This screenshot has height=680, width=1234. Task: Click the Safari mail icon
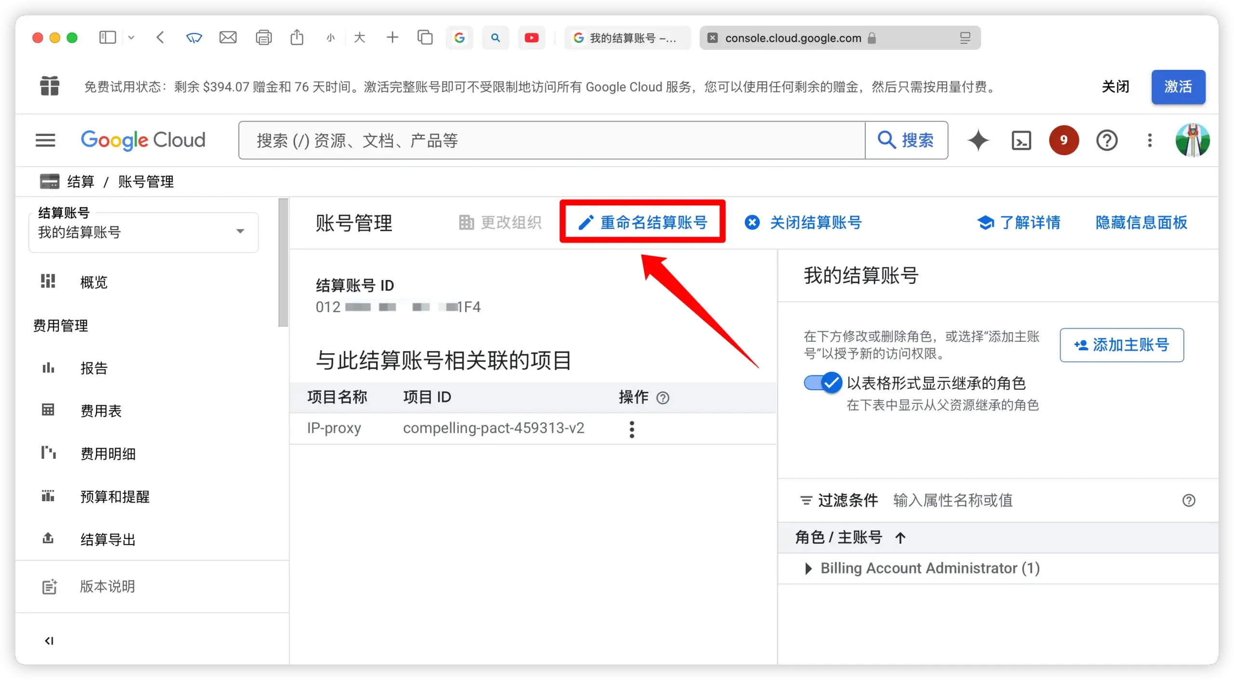pos(228,38)
